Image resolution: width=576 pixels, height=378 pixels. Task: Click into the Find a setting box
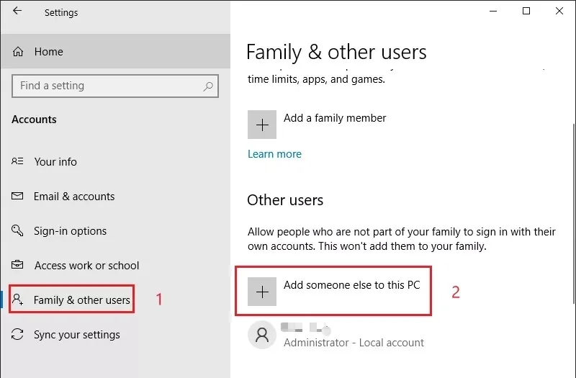point(115,86)
